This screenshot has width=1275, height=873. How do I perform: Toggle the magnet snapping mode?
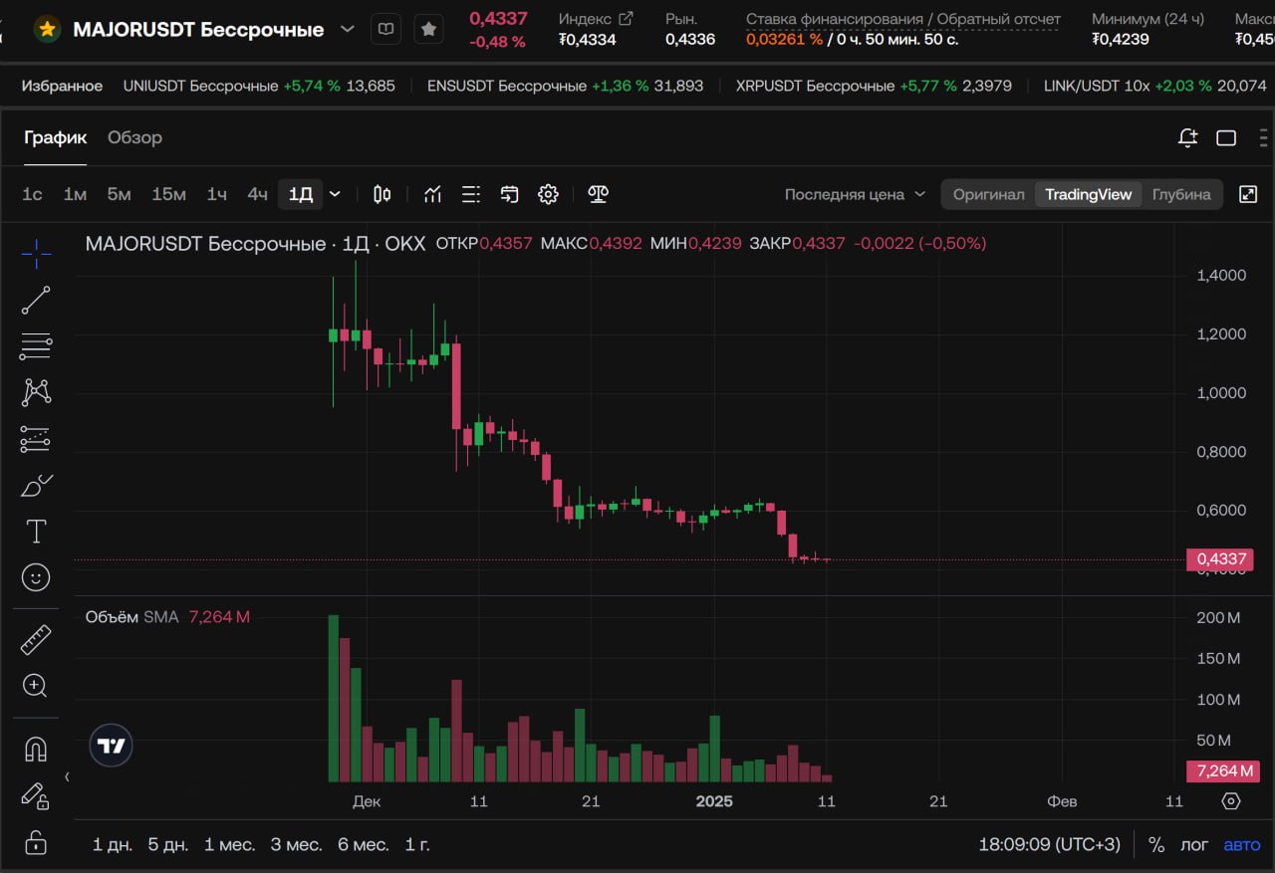pyautogui.click(x=36, y=749)
